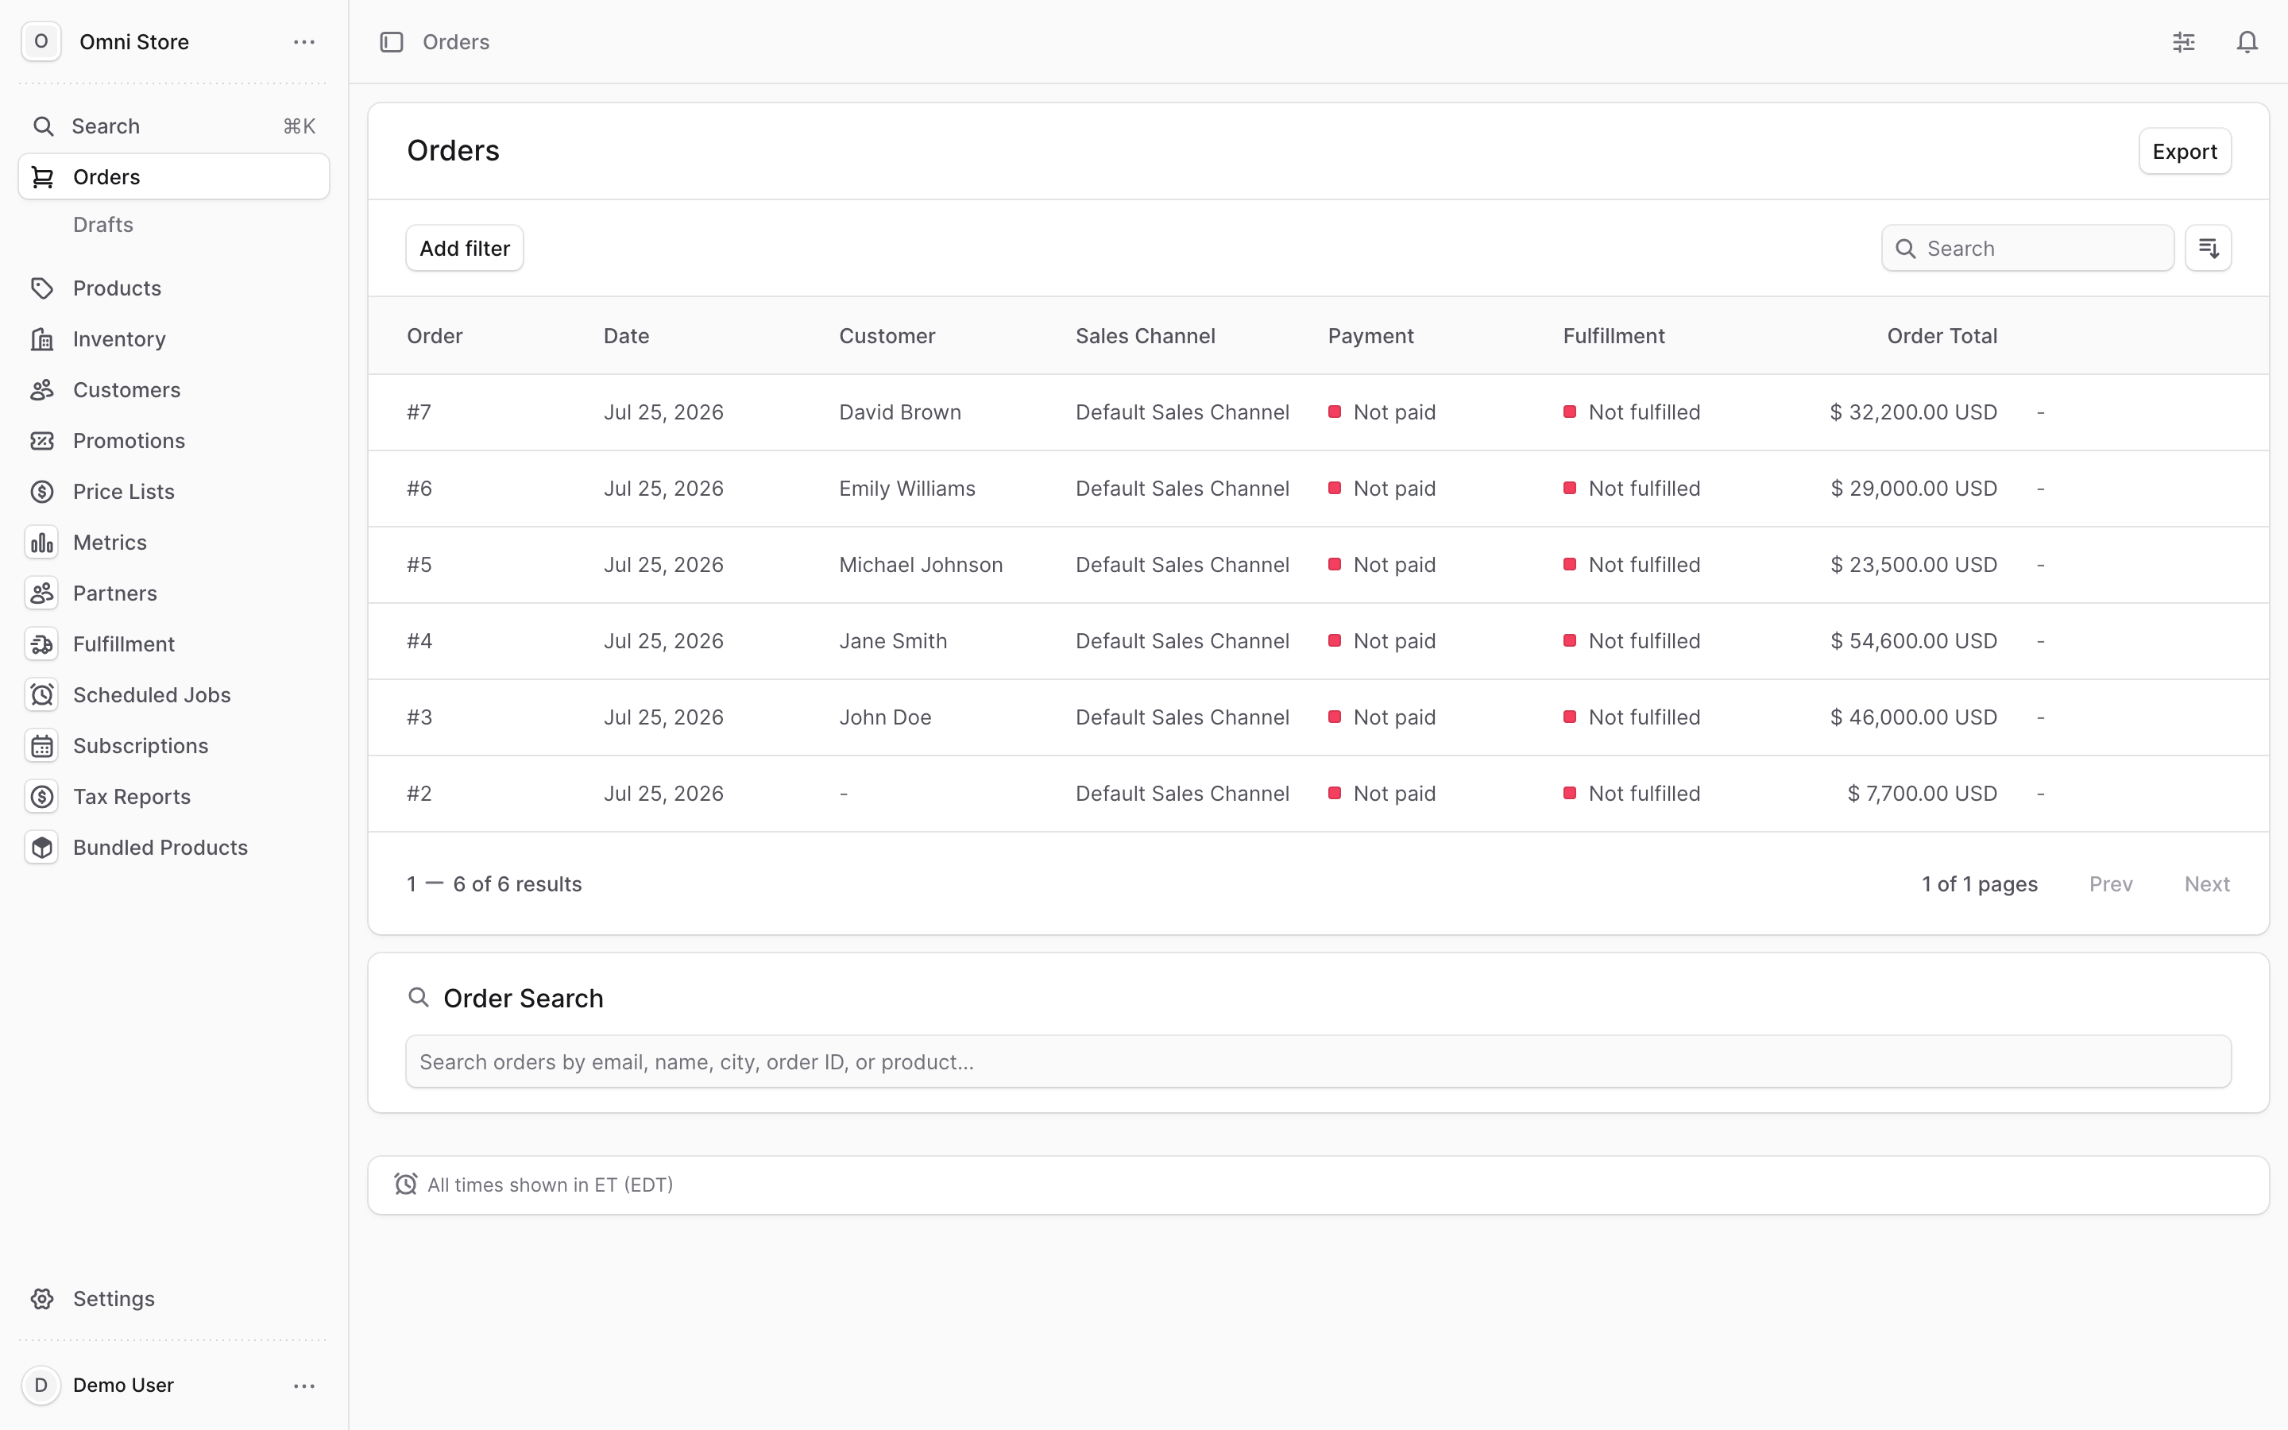The width and height of the screenshot is (2288, 1430).
Task: Go to Products page label
Action: pos(118,288)
